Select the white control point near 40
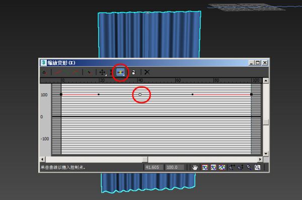302x200 pixels. tap(140, 94)
